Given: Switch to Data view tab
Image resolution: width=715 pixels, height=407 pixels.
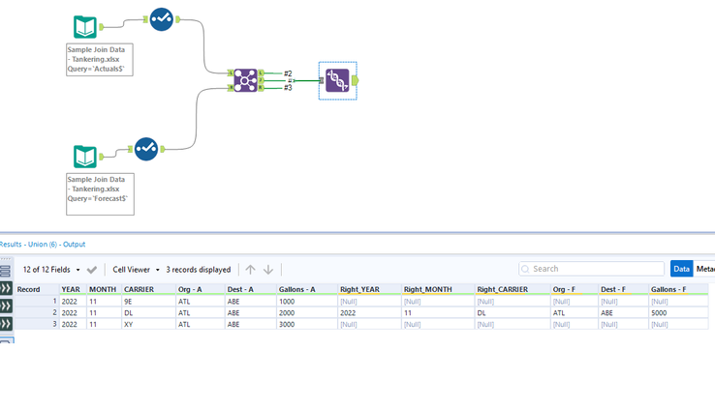Looking at the screenshot, I should pyautogui.click(x=681, y=269).
